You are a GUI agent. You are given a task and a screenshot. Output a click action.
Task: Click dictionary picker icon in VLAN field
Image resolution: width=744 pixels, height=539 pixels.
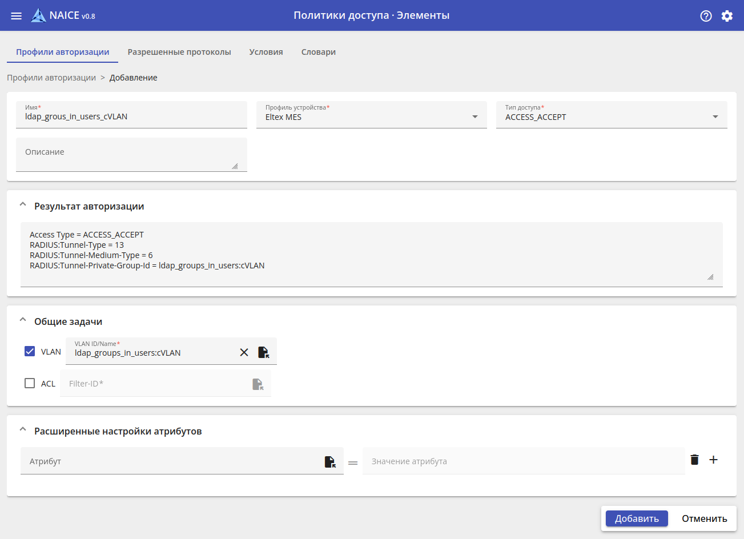tap(263, 352)
